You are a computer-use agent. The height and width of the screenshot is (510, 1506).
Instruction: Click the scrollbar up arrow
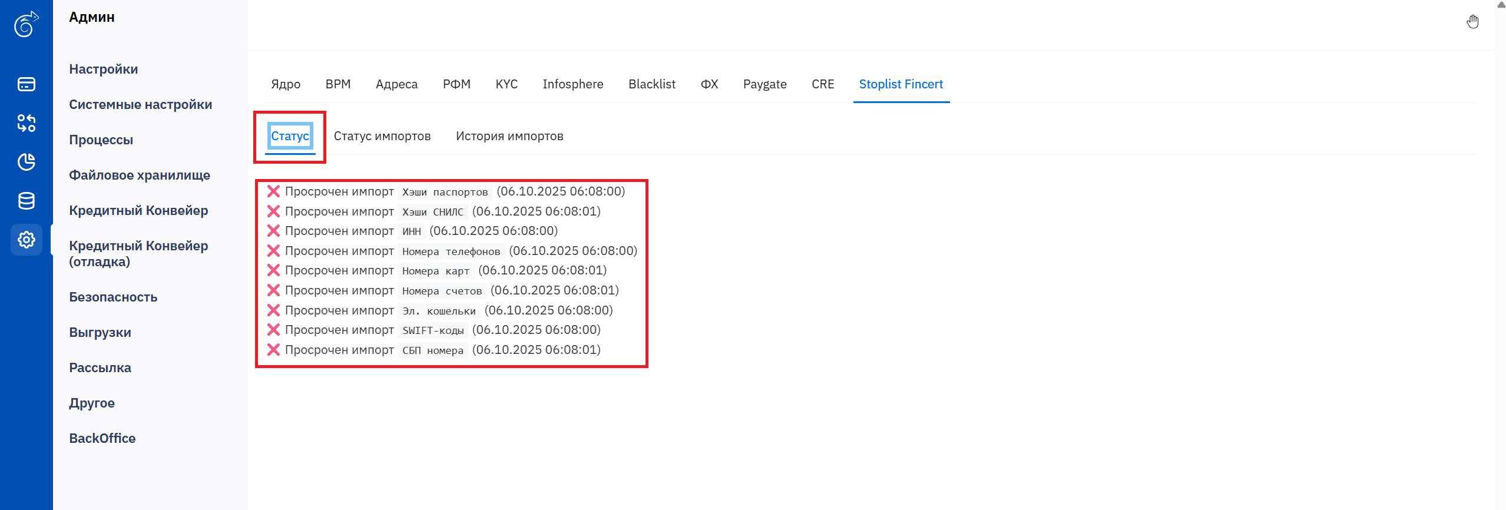[x=1501, y=5]
